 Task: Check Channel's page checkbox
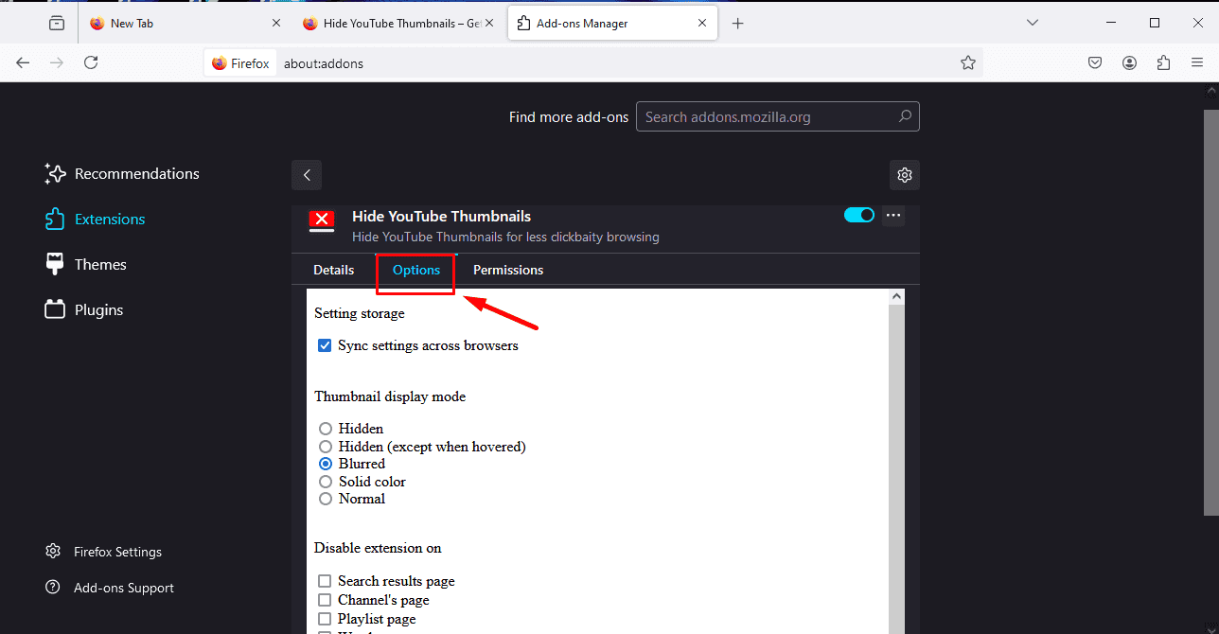point(325,600)
